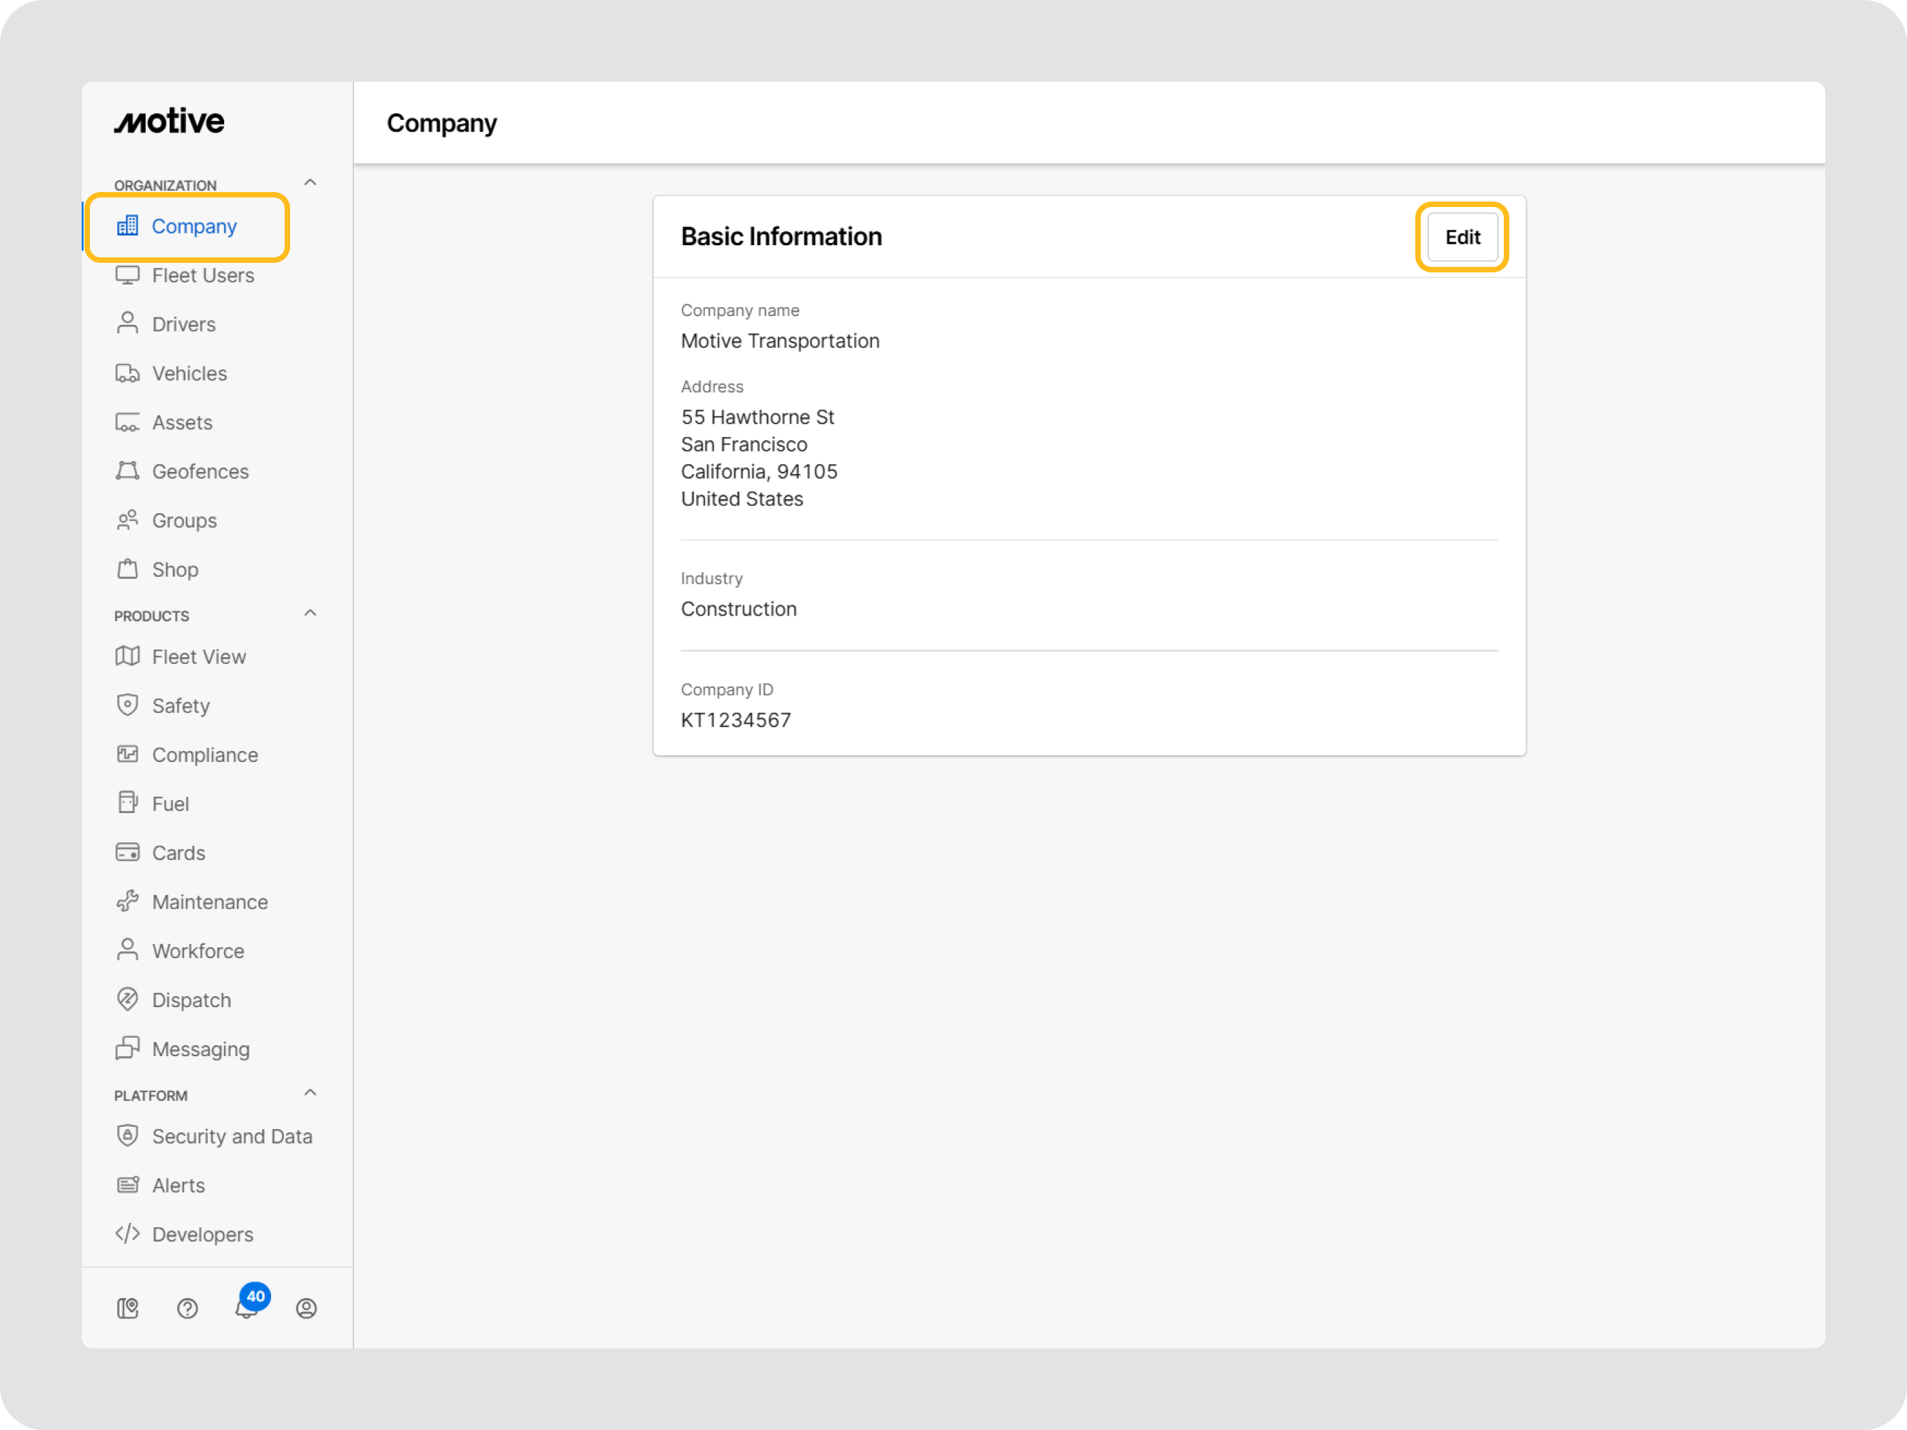Click the Edit button for Basic Information
The height and width of the screenshot is (1430, 1907).
[1462, 237]
